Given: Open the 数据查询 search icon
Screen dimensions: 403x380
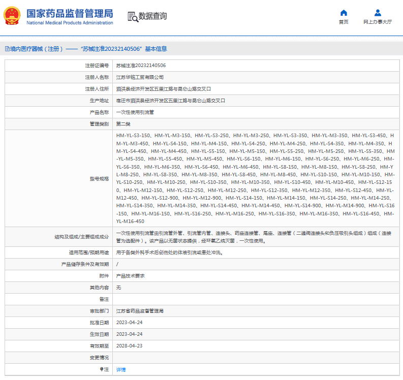Looking at the screenshot, I should click(x=133, y=17).
